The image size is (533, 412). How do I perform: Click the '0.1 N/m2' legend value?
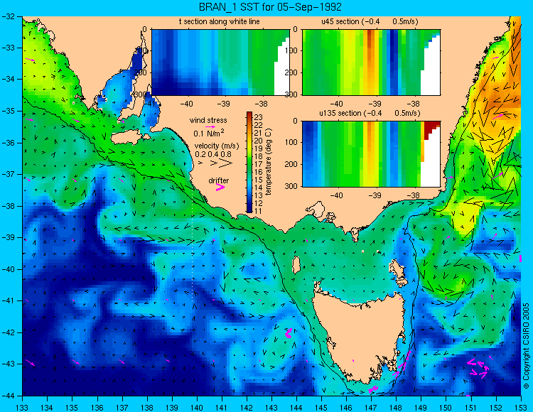[x=209, y=133]
